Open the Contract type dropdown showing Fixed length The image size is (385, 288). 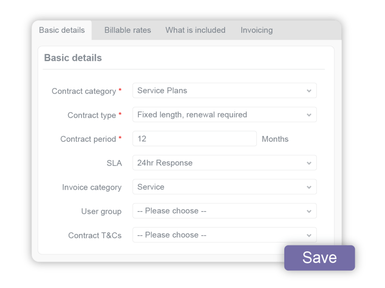(x=224, y=114)
